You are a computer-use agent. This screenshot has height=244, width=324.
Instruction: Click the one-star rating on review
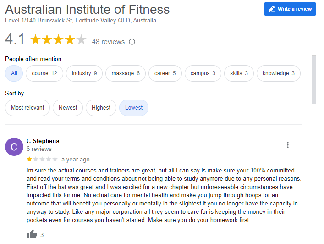[30, 160]
